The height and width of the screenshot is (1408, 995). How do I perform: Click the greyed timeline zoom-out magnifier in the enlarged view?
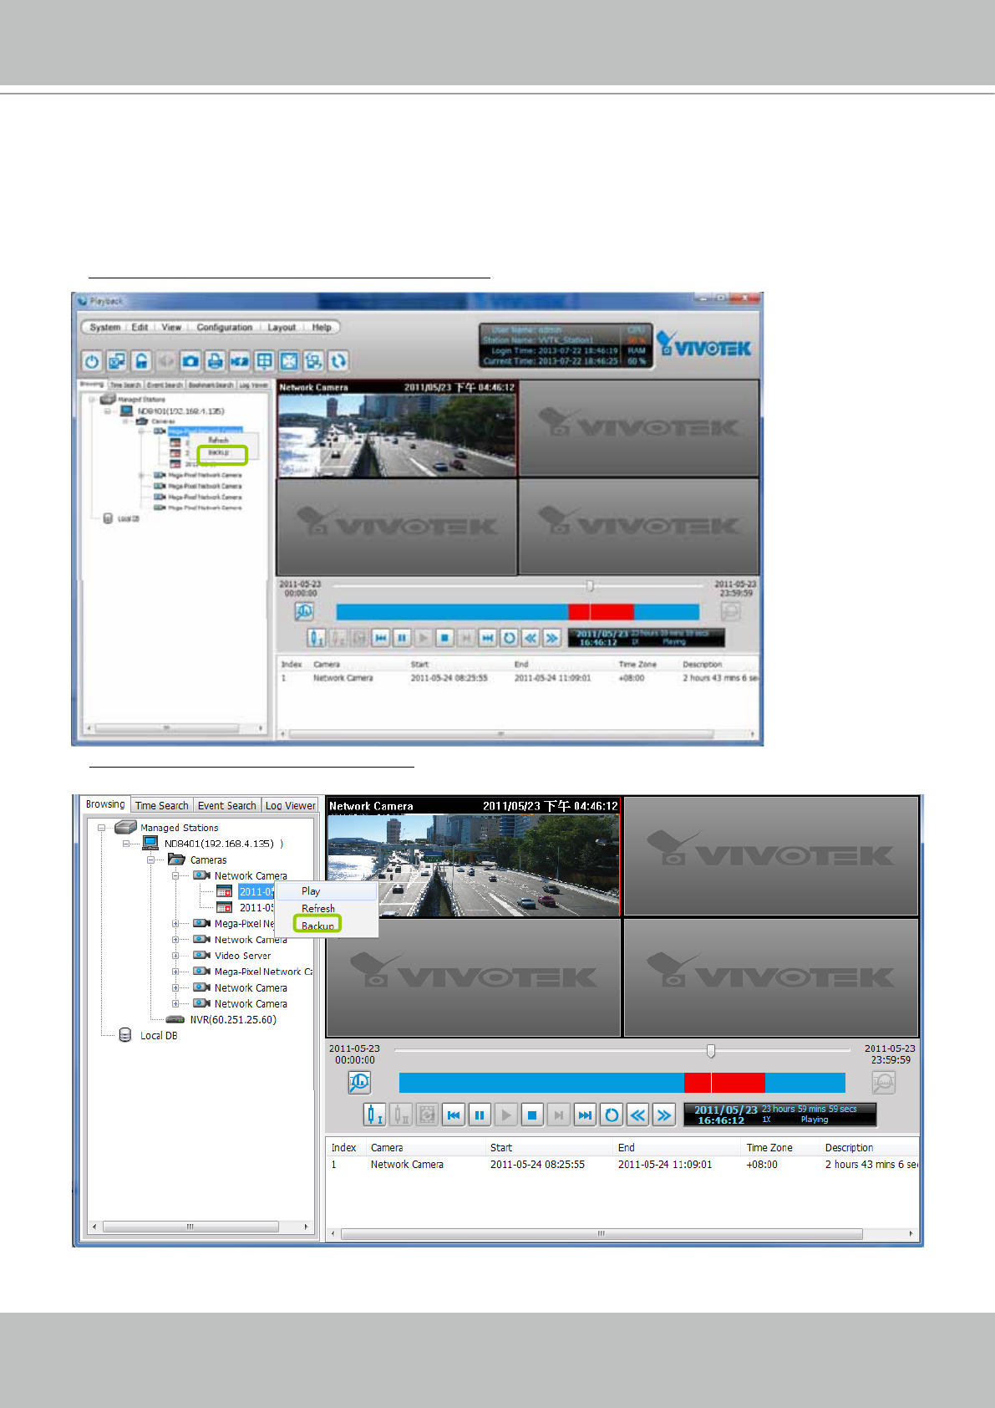[883, 1083]
